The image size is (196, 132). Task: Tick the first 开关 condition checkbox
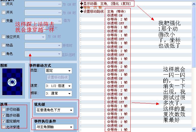3,4
